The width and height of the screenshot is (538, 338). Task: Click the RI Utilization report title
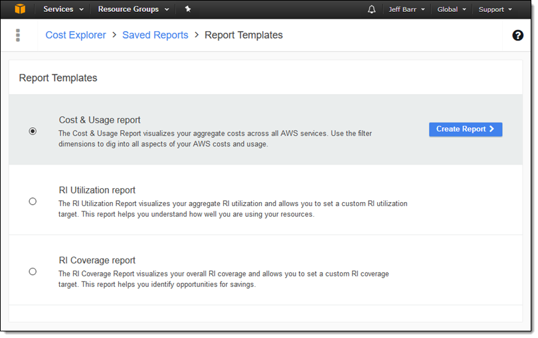(97, 190)
